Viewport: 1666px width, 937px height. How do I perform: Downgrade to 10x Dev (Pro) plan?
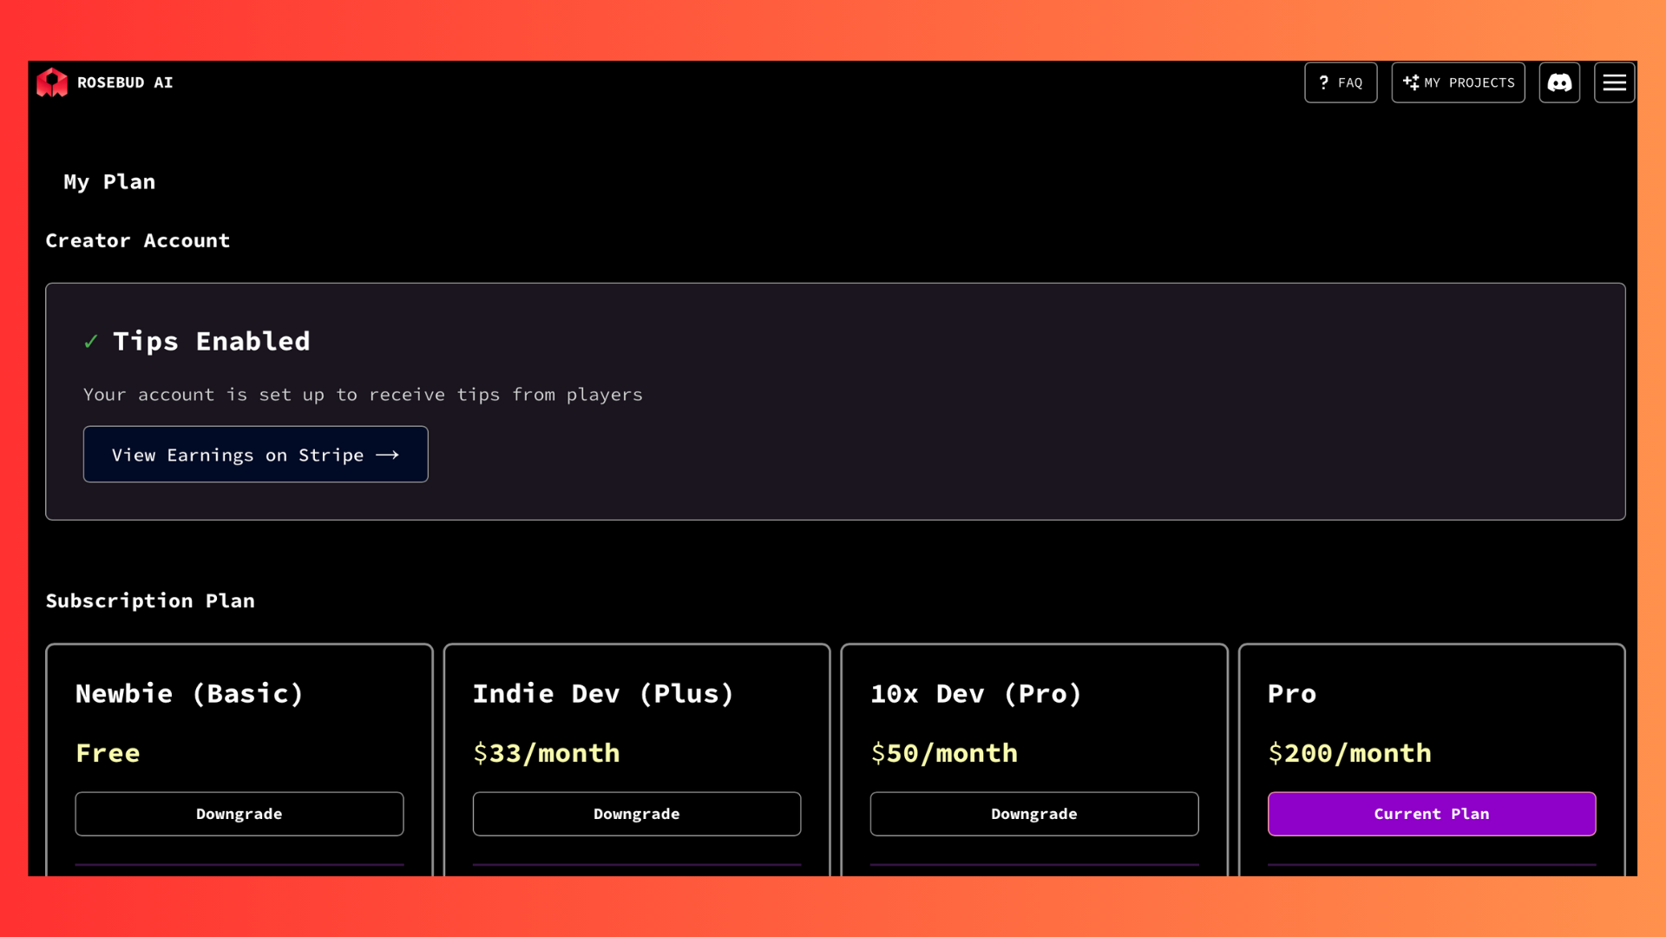tap(1034, 814)
